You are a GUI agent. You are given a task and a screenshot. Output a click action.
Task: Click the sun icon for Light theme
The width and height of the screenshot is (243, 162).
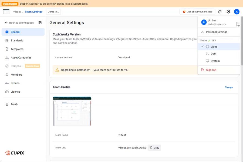click(207, 47)
